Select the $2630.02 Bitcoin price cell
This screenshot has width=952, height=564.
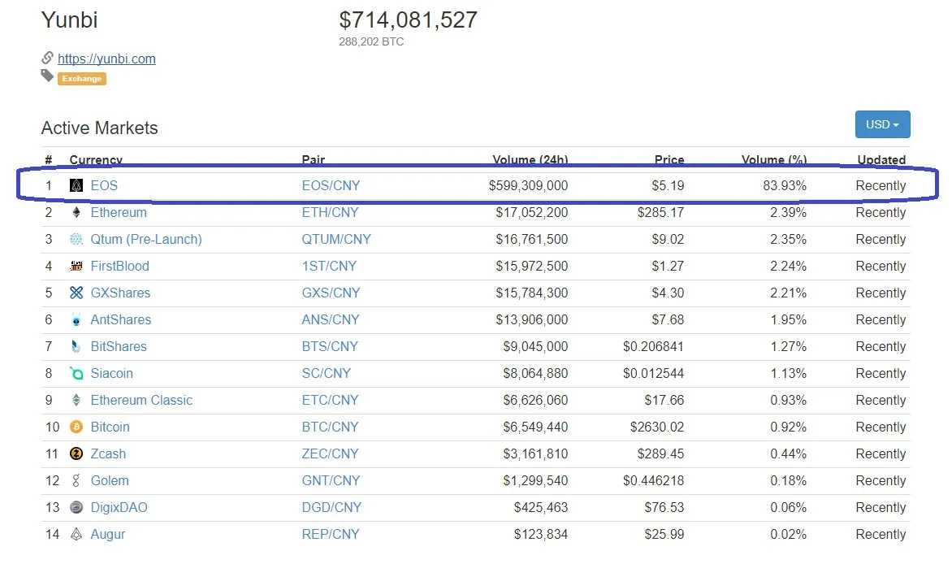coord(657,427)
